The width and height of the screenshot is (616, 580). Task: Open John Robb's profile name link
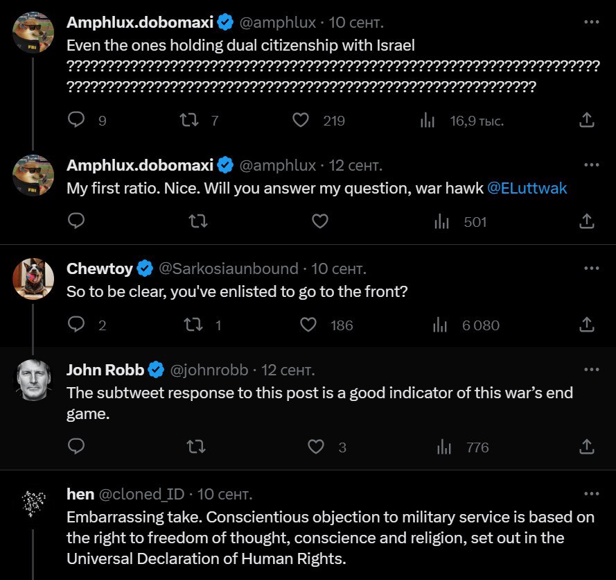[x=105, y=370]
